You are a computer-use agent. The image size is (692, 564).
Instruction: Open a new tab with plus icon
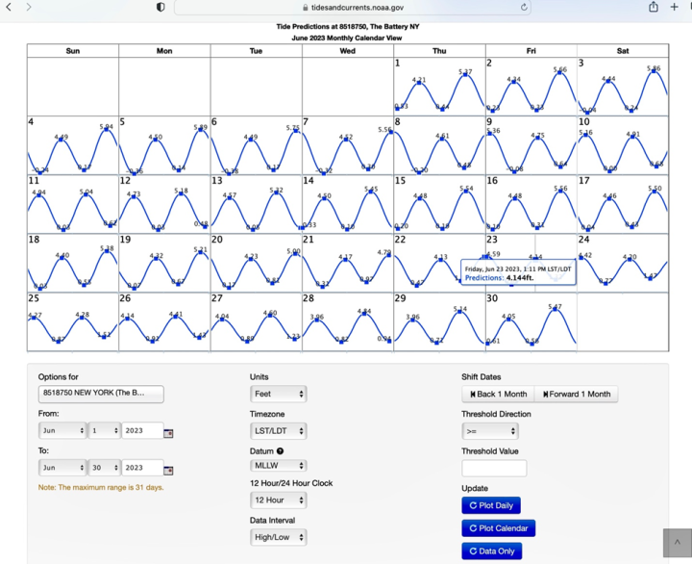coord(675,7)
